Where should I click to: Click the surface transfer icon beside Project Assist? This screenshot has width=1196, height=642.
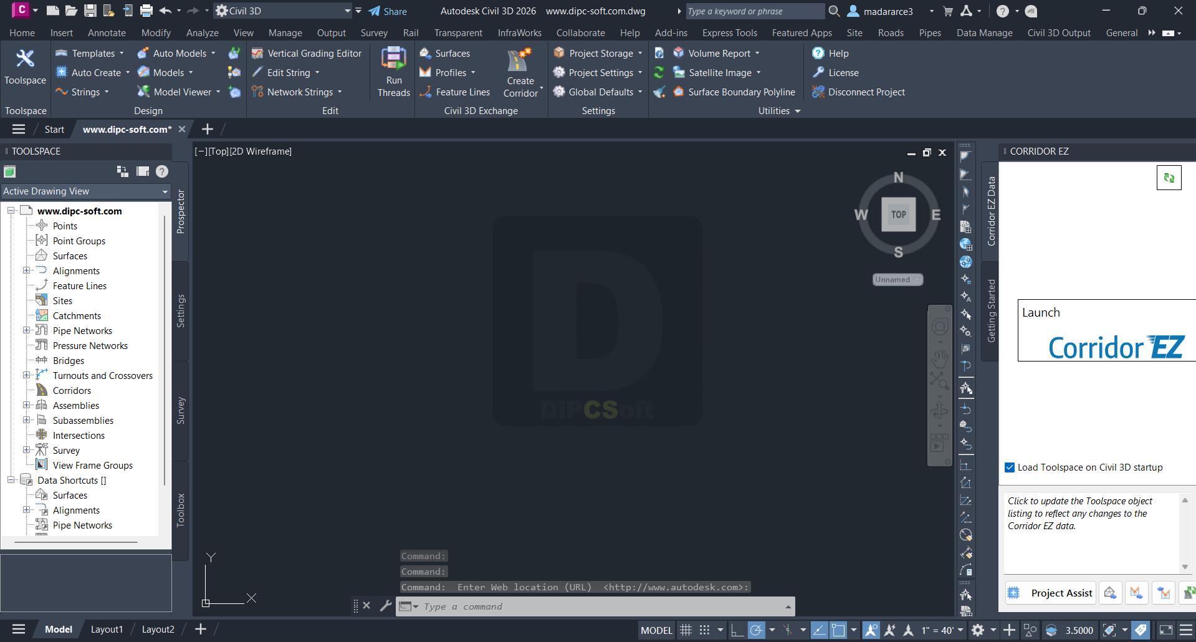click(x=1110, y=593)
